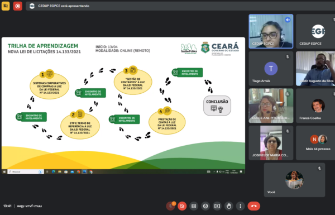The image size is (335, 215).
Task: Open the three-dot more options menu
Action: (x=240, y=206)
